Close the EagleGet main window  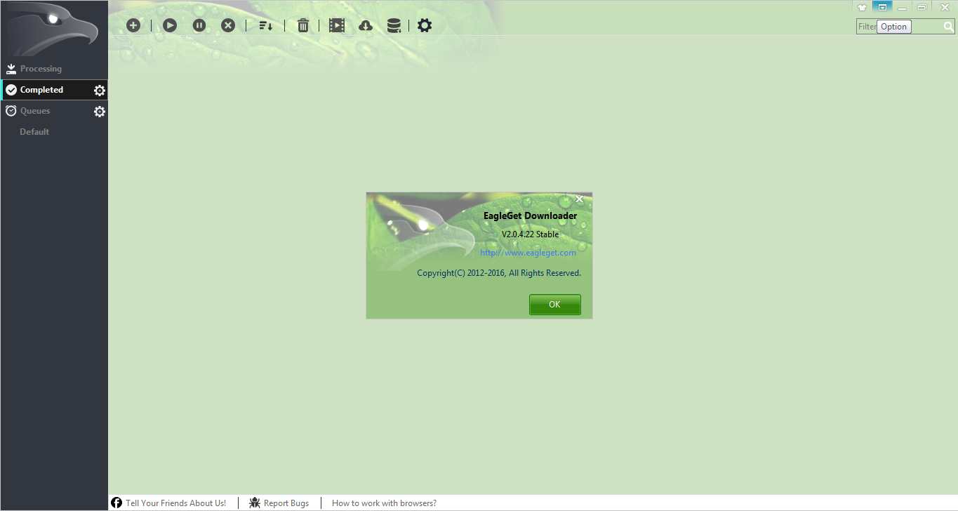coord(944,7)
